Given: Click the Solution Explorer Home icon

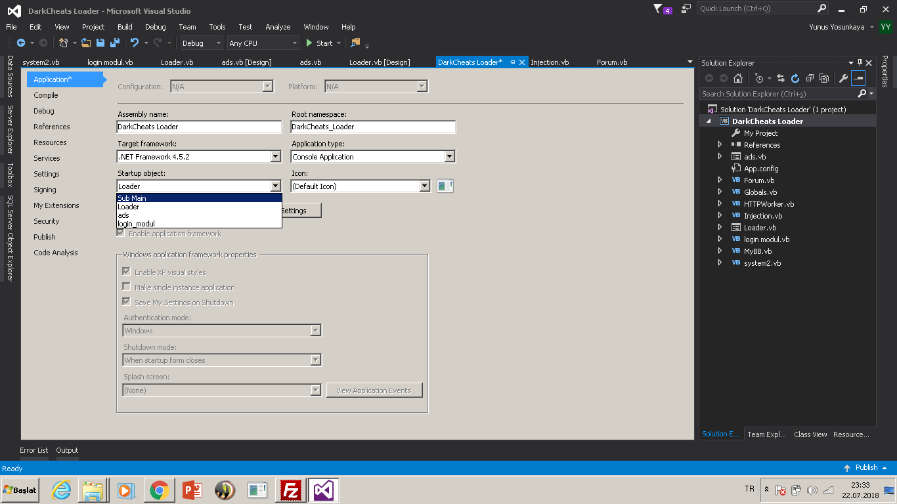Looking at the screenshot, I should [738, 78].
